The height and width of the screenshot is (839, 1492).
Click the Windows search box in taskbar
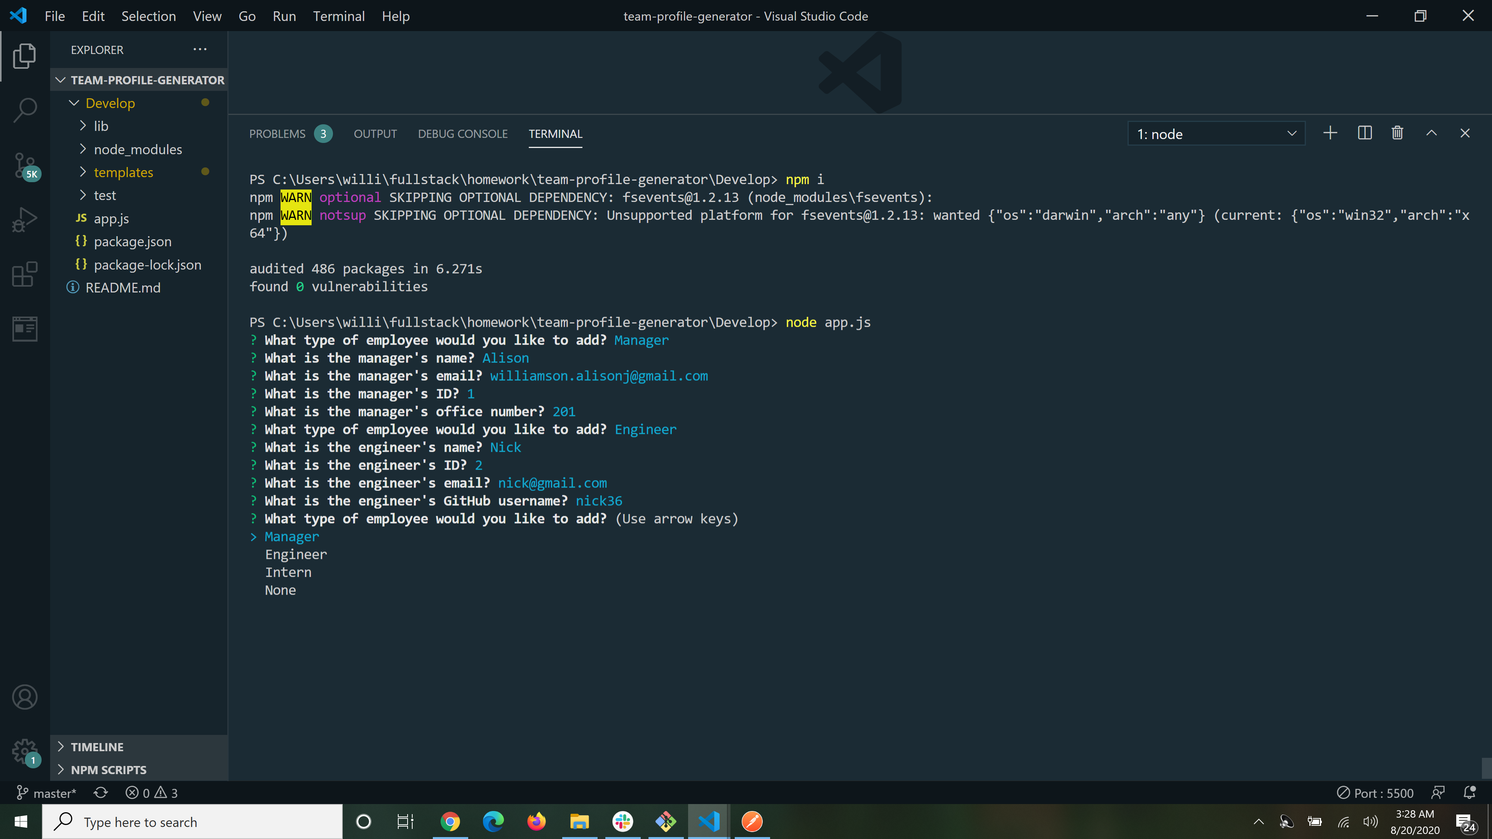(x=194, y=822)
